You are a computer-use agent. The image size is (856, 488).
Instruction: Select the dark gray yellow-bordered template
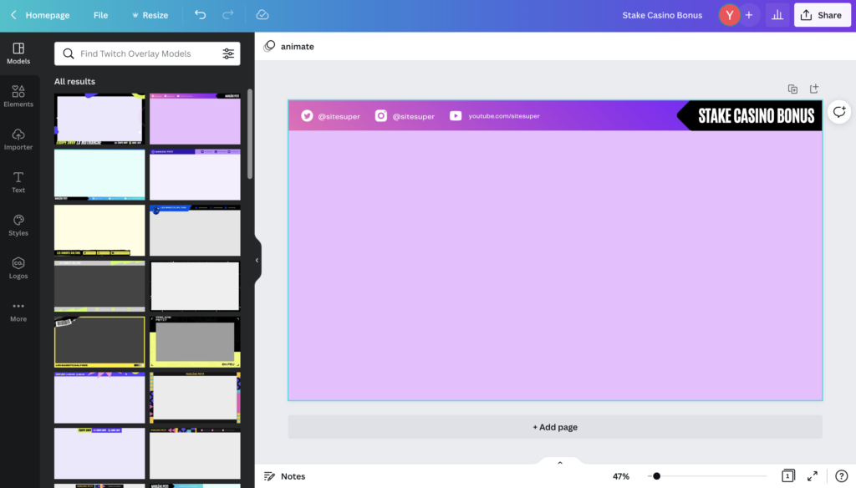99,342
